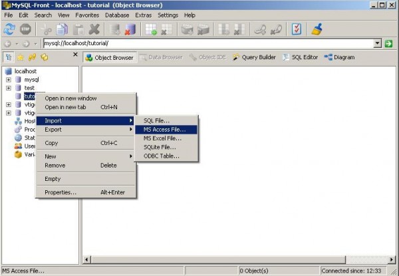Screen dimensions: 399x276
Task: Expand the mysql database node
Action: pos(9,80)
